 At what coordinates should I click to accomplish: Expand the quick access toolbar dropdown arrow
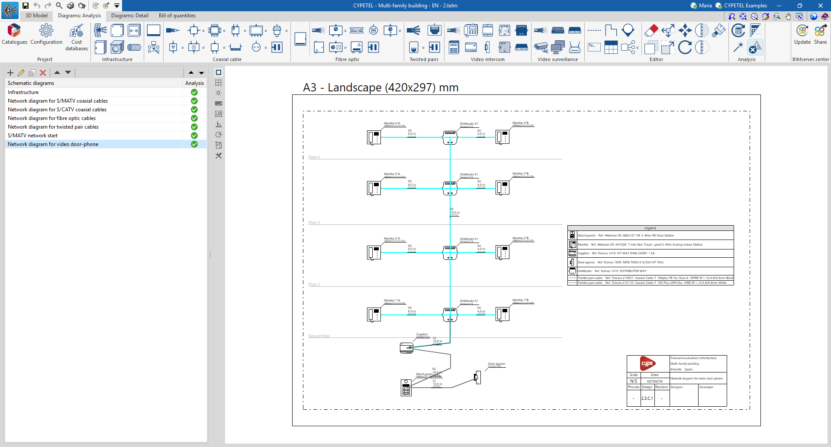117,6
